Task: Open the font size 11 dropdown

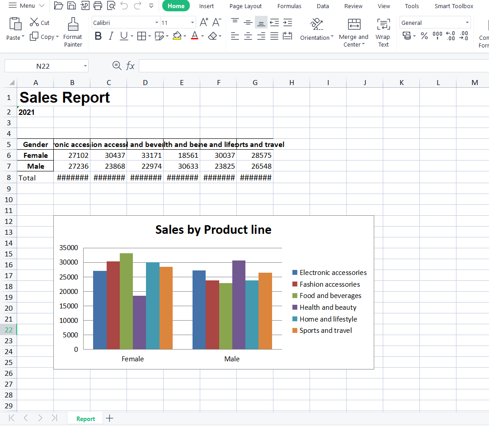Action: (193, 23)
